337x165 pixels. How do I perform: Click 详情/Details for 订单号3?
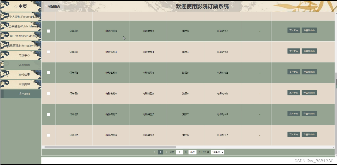[x=309, y=30]
